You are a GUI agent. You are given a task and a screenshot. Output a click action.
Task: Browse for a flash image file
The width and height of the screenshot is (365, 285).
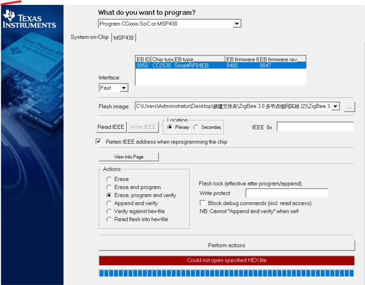(x=349, y=107)
